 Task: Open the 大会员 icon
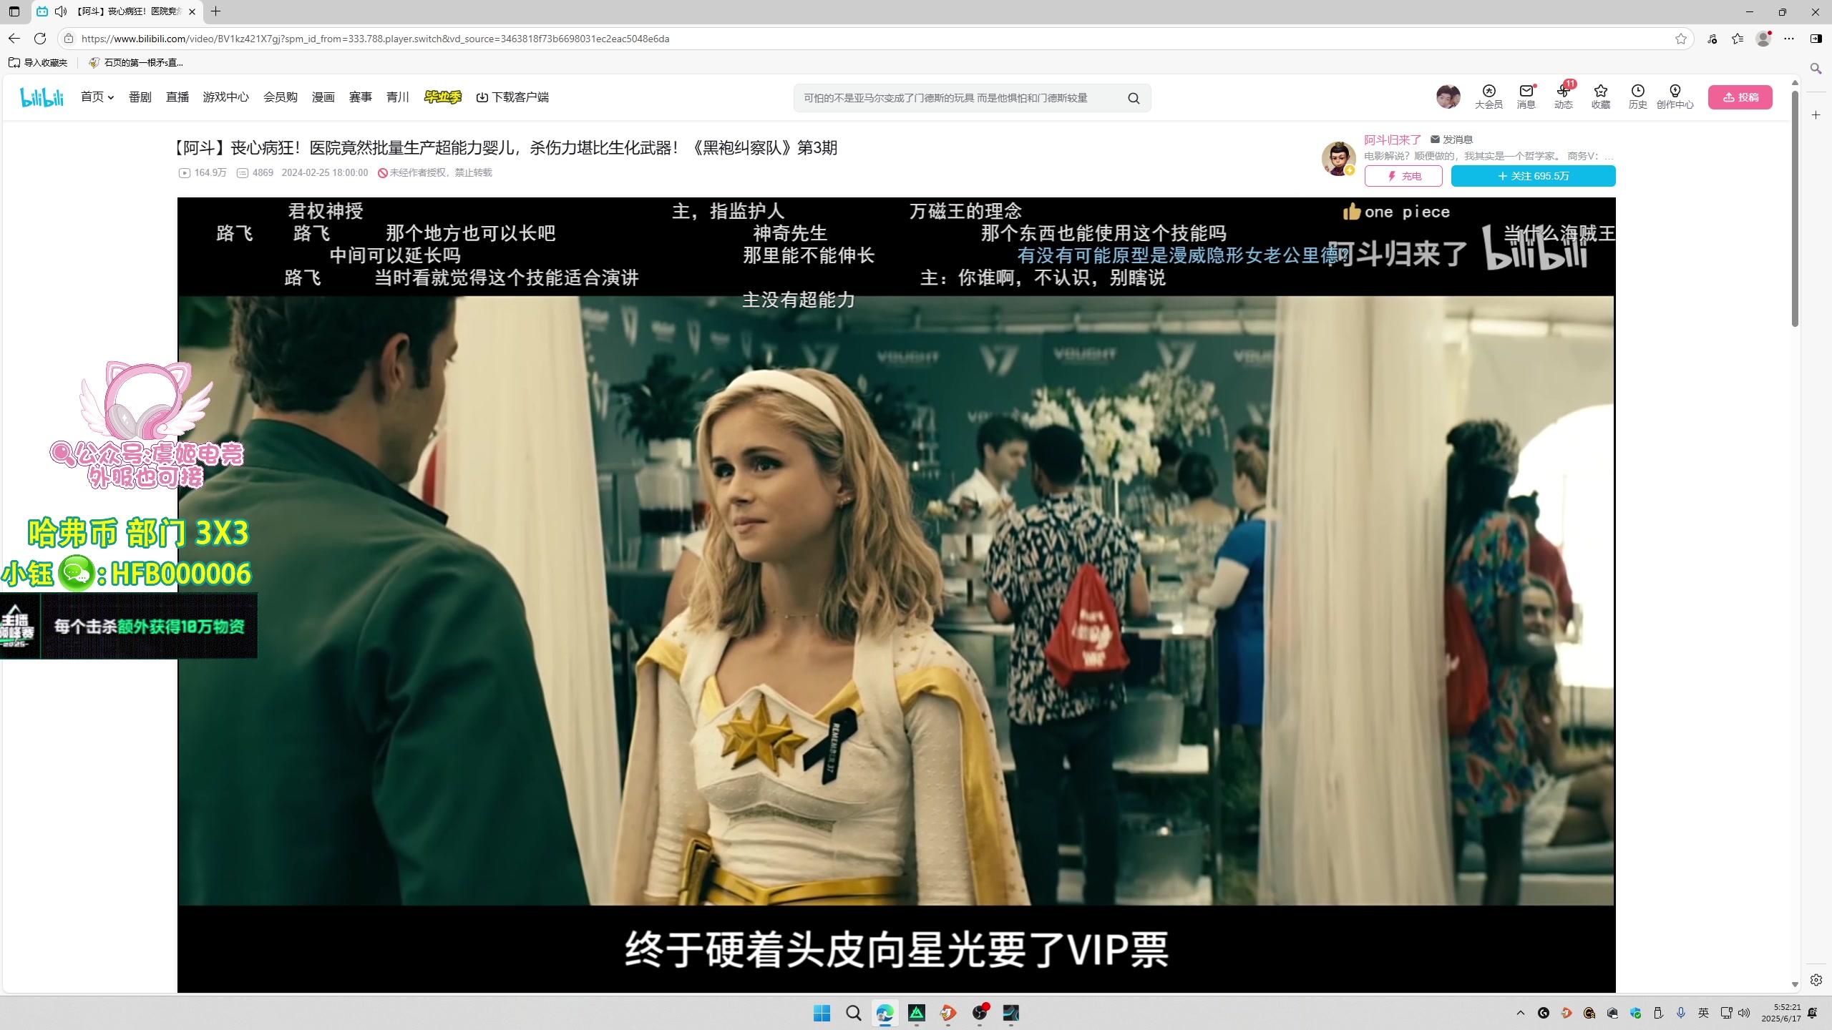1488,97
